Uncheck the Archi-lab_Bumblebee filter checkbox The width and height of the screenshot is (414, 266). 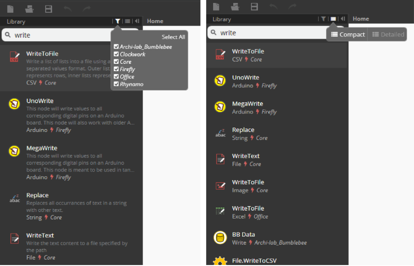tap(116, 47)
